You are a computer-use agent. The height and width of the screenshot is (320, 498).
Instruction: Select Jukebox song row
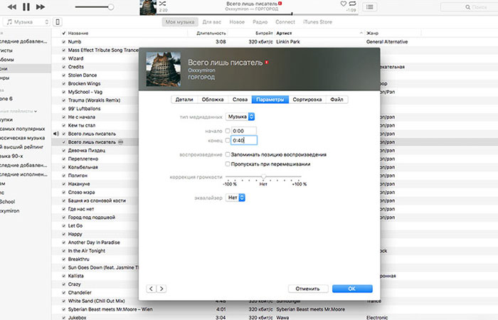click(x=77, y=317)
